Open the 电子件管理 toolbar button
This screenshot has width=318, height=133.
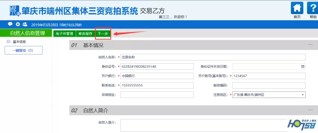click(x=64, y=34)
